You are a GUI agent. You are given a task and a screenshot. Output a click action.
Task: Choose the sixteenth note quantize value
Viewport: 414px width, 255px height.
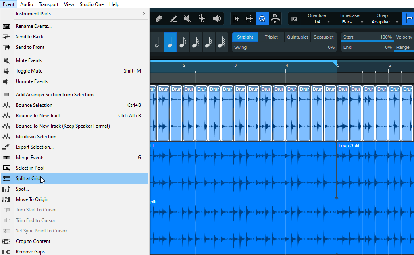[196, 42]
